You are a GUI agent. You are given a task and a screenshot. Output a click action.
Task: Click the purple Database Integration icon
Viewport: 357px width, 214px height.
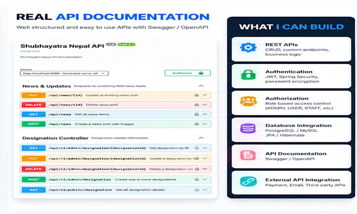click(248, 128)
